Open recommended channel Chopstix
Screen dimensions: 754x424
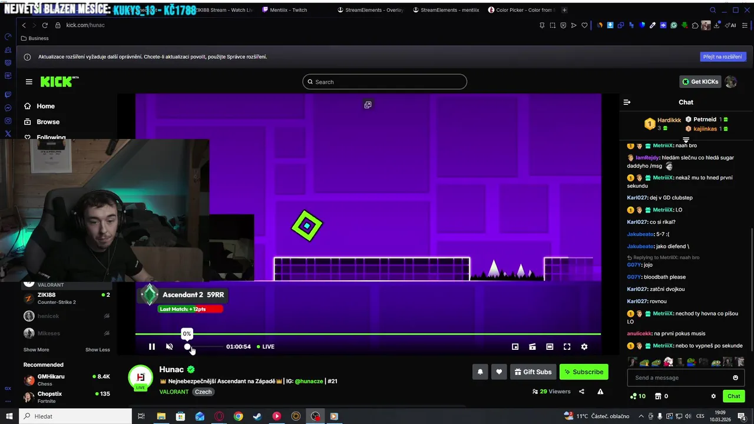66,397
